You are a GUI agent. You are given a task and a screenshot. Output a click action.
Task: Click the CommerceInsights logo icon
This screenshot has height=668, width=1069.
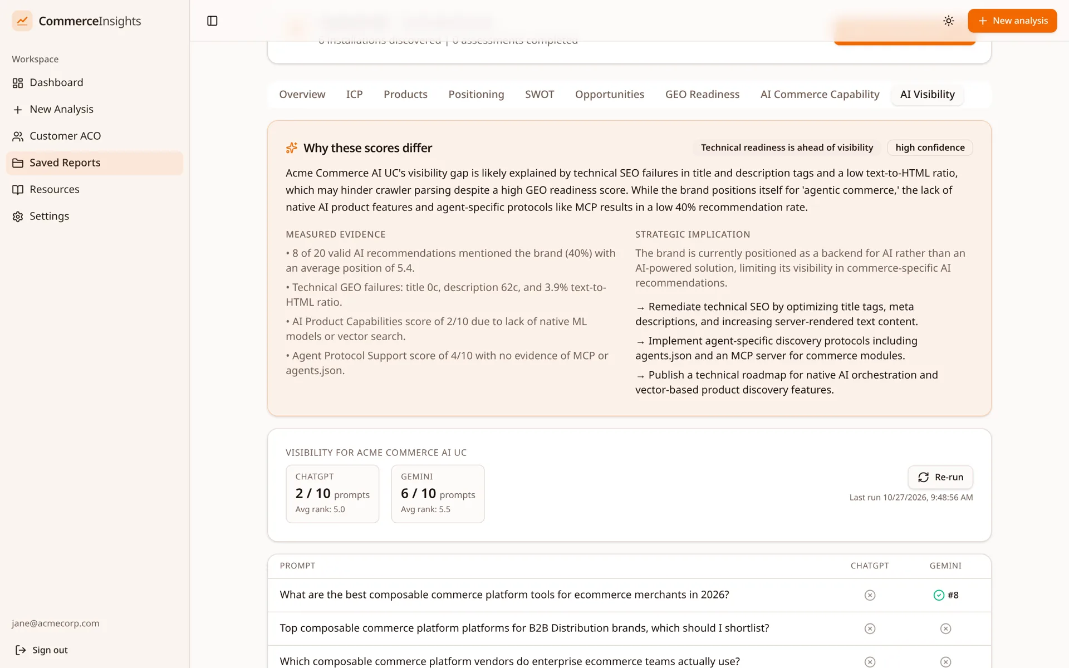(x=22, y=21)
